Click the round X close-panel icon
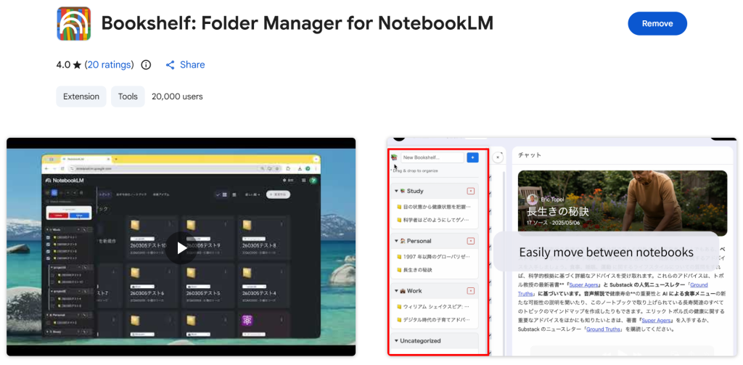743x365 pixels. coord(498,157)
